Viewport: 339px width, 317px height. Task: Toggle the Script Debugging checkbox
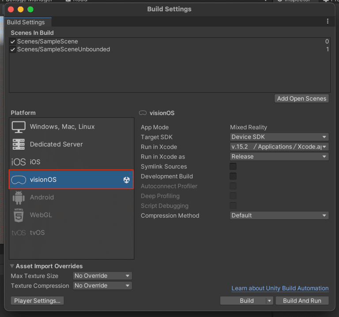click(233, 206)
